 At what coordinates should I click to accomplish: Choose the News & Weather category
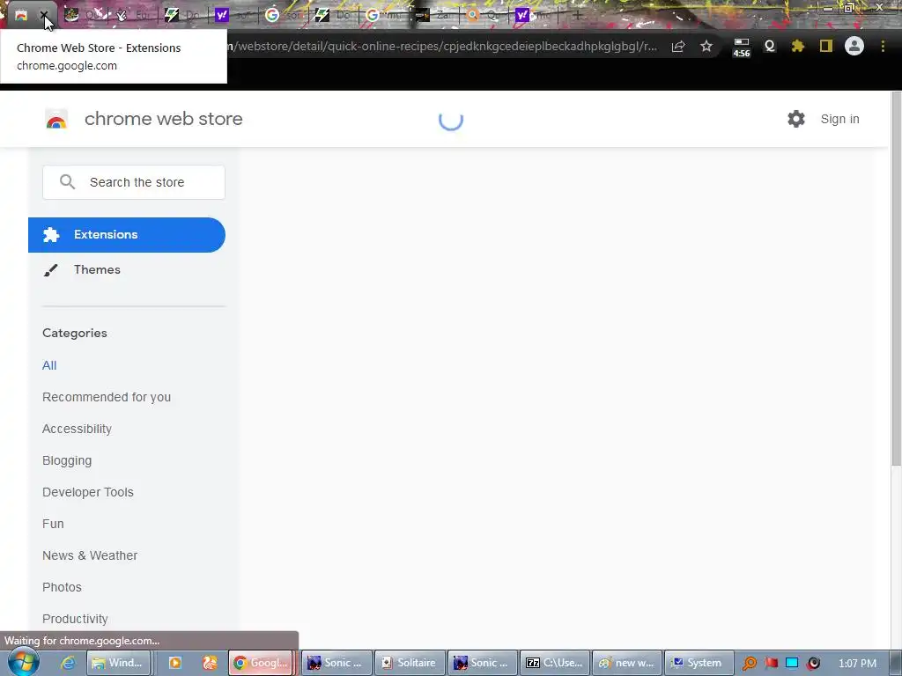point(90,555)
